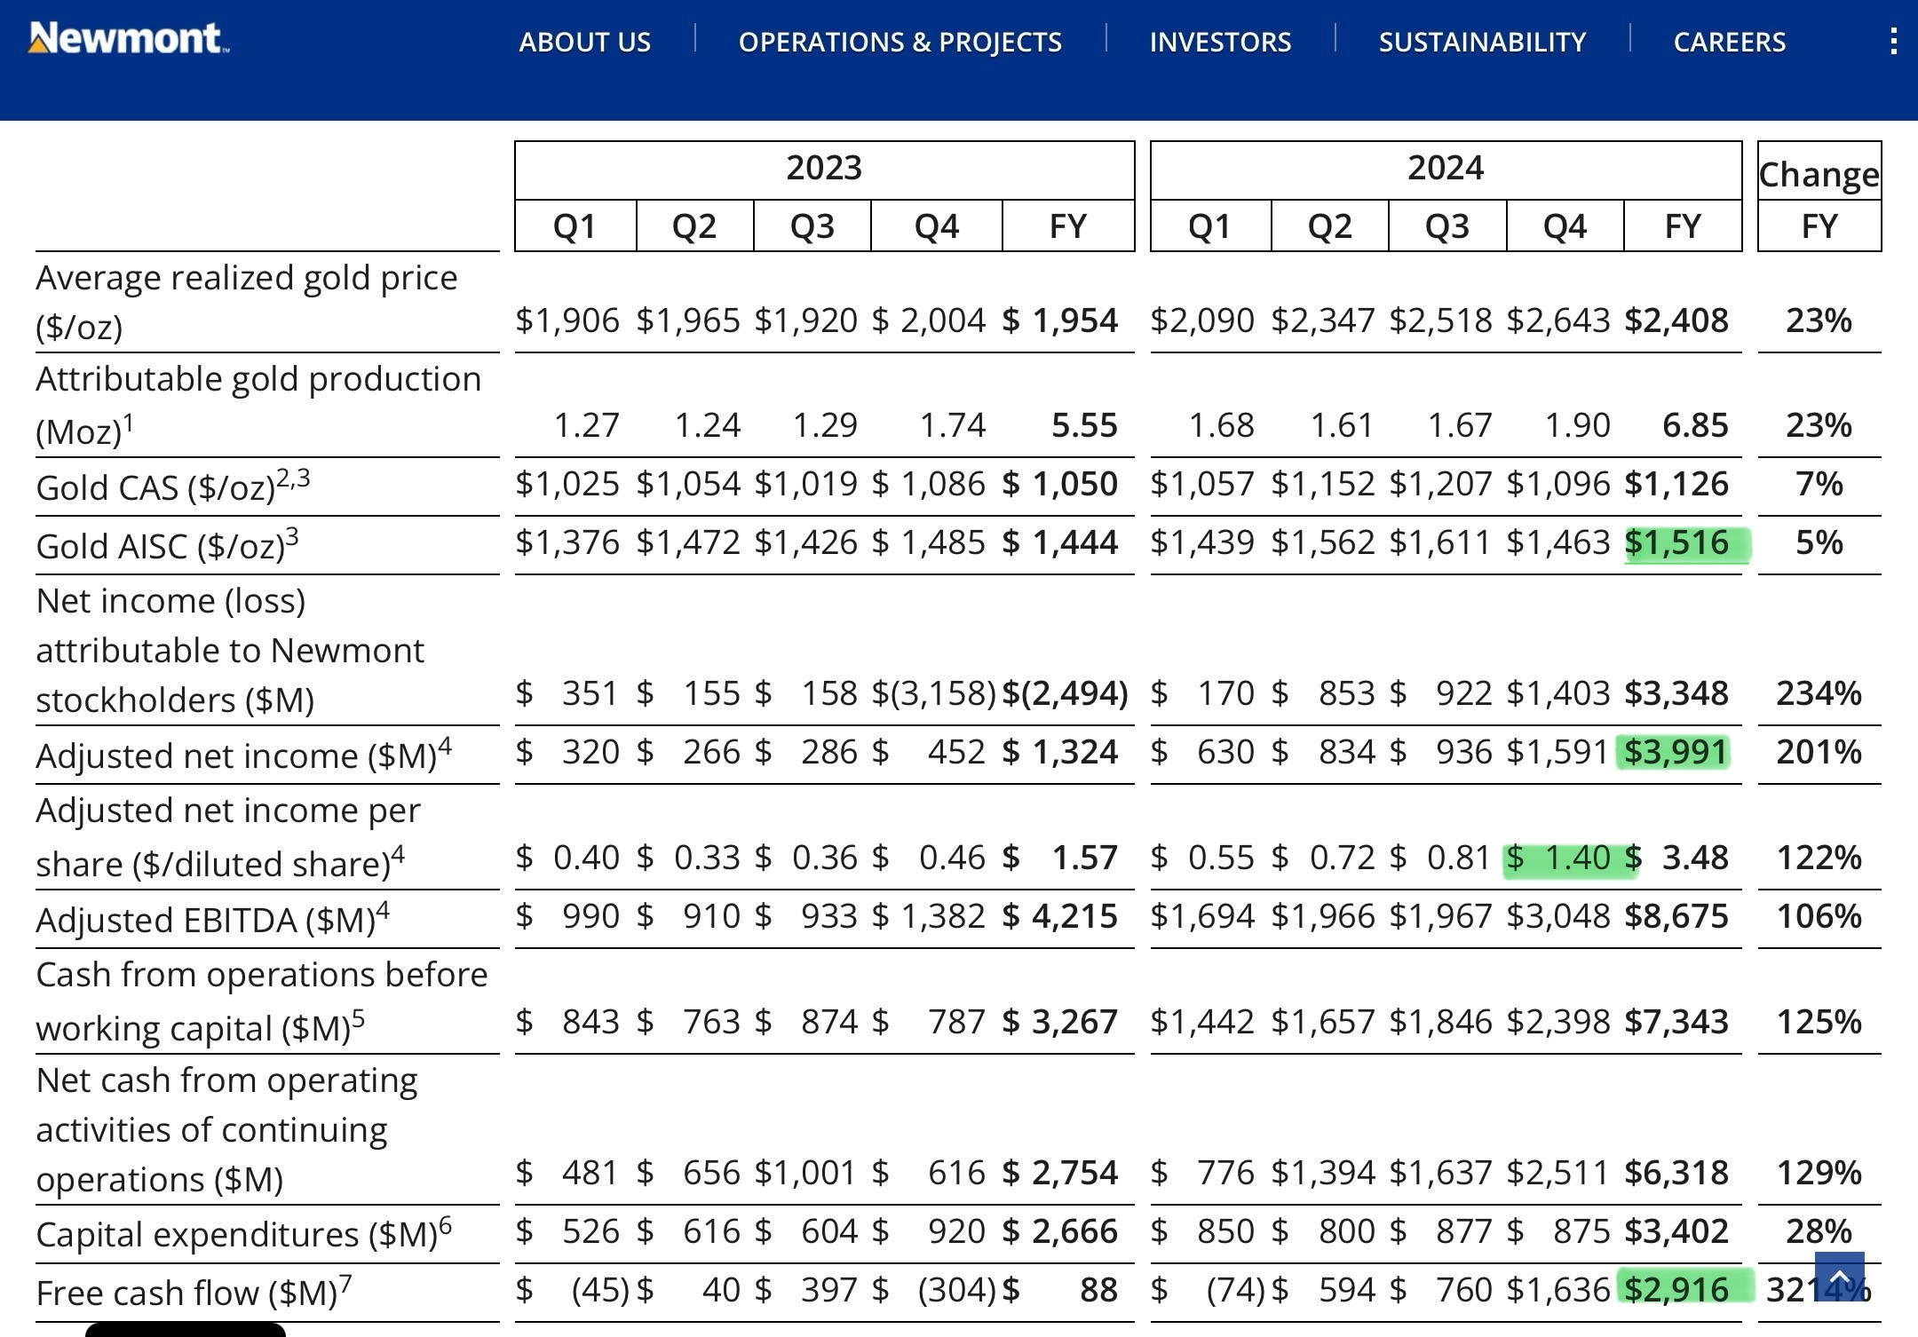Click the Capital expenditures ($M) row label
Image resolution: width=1918 pixels, height=1337 pixels.
tap(243, 1233)
